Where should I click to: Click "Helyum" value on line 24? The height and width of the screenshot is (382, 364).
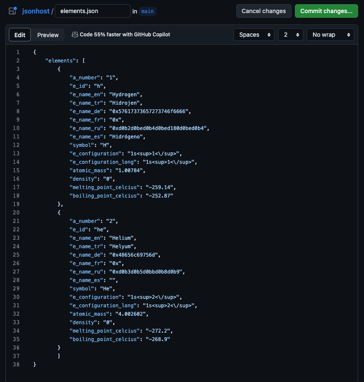pos(121,247)
